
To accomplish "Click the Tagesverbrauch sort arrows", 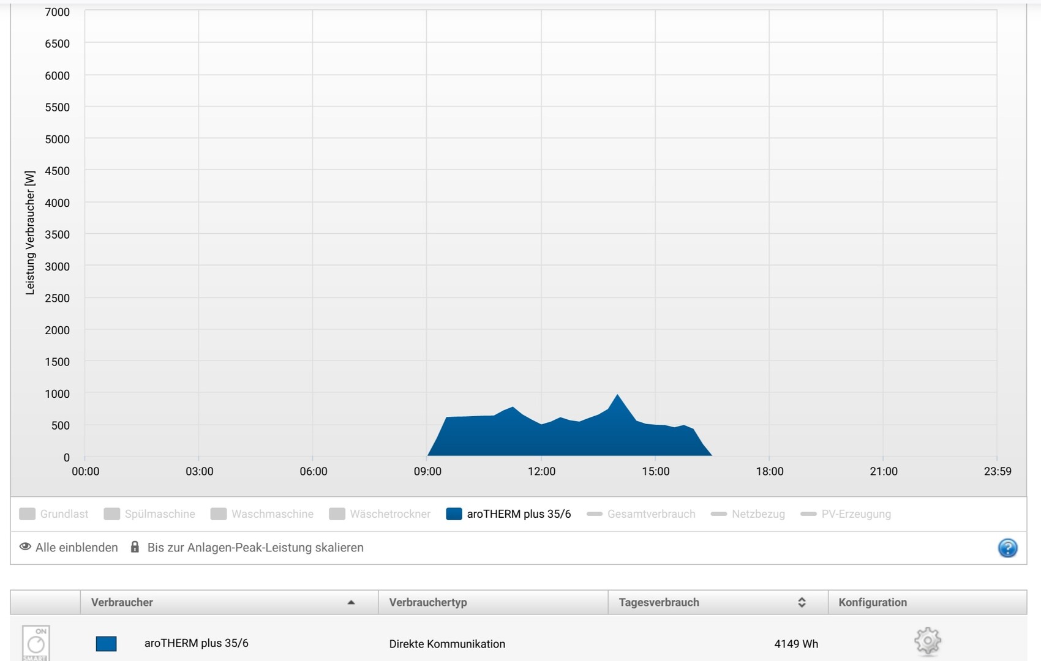I will tap(802, 602).
